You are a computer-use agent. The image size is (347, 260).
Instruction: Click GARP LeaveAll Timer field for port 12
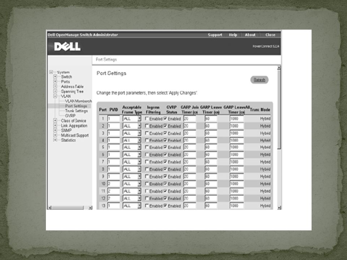point(236,198)
